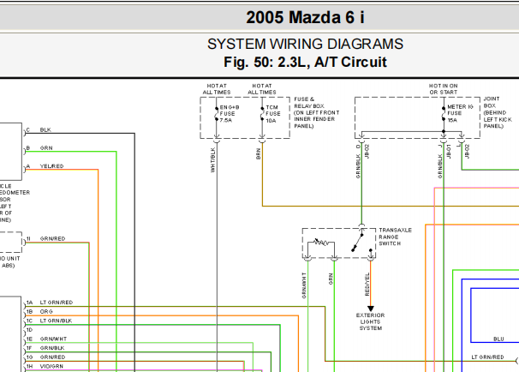
Task: Click the 1H VIO/GRN connector label
Action: pos(45,366)
